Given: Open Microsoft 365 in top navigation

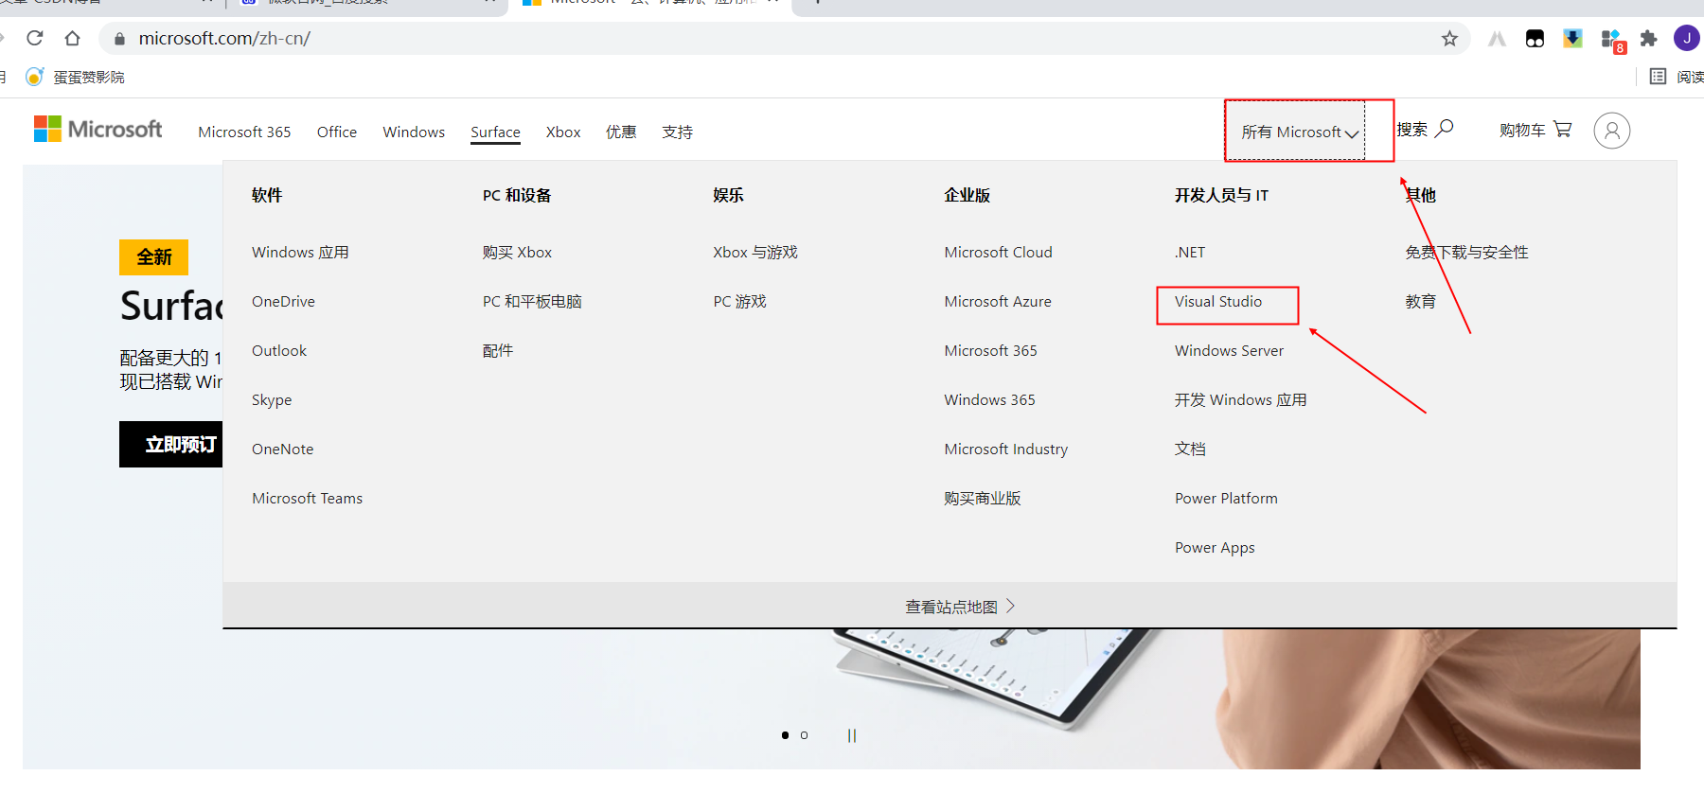Looking at the screenshot, I should tap(244, 132).
